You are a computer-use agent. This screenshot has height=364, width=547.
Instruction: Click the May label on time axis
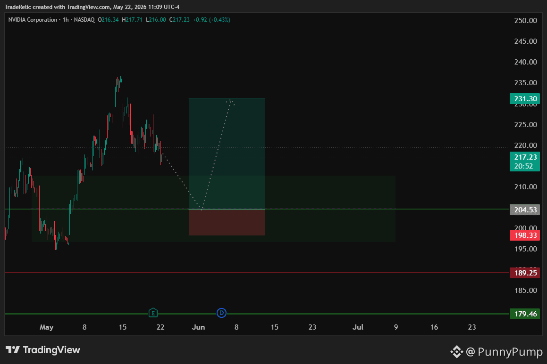pos(46,327)
